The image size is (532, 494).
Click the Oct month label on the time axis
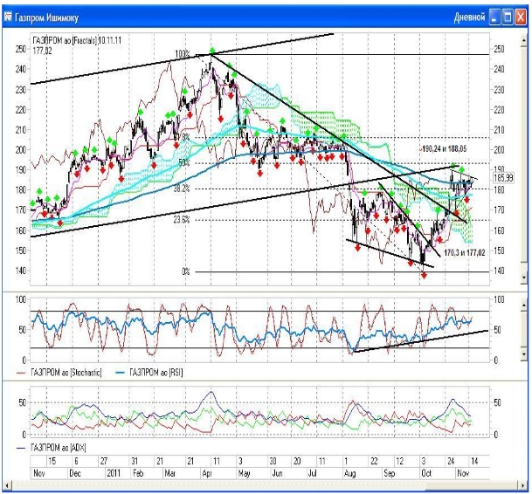click(426, 473)
